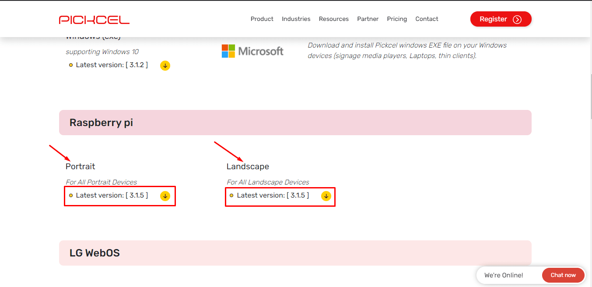Click the Microsoft logo
The height and width of the screenshot is (287, 592).
click(252, 51)
